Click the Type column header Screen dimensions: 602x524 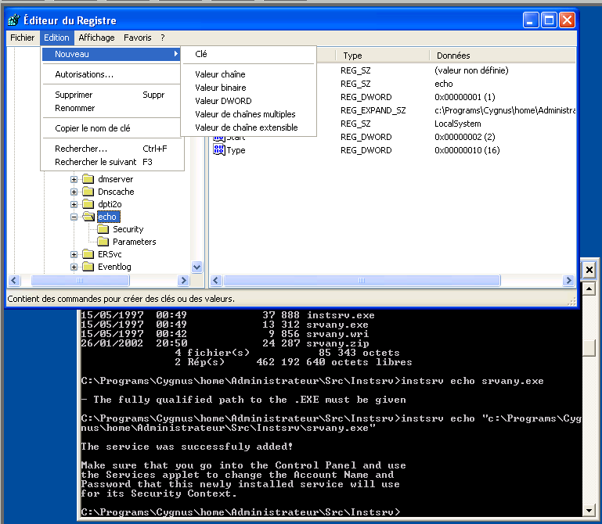pyautogui.click(x=382, y=56)
